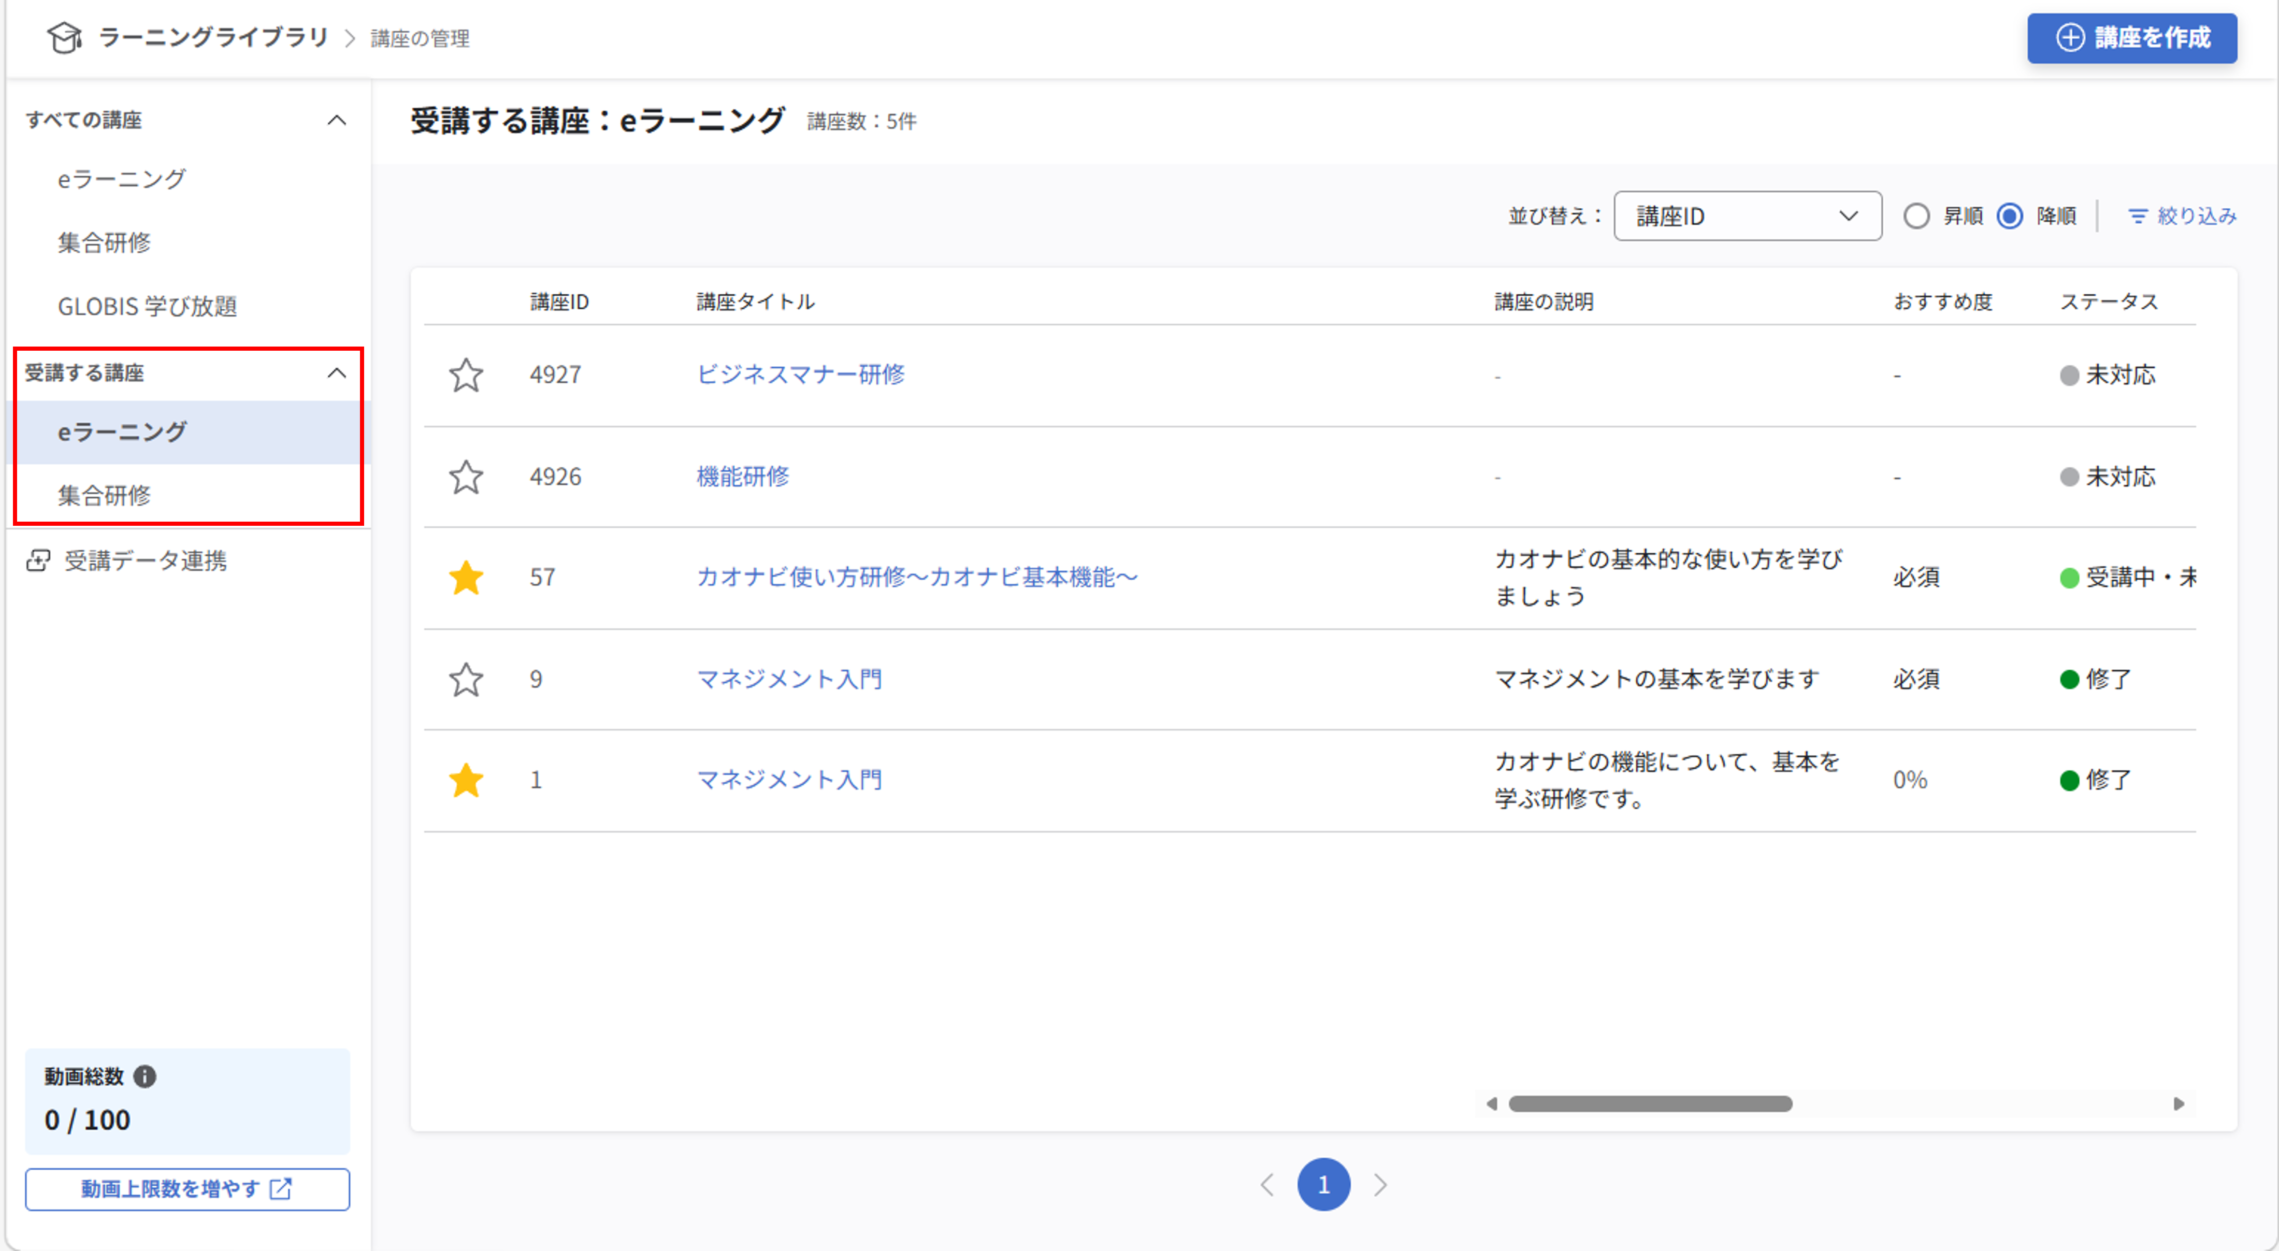Screen dimensions: 2279x1251
Task: Click the 受講データ連携 link icon
Action: pos(38,561)
